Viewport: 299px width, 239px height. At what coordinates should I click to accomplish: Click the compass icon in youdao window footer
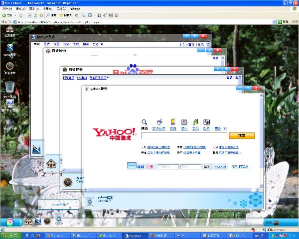pyautogui.click(x=68, y=182)
